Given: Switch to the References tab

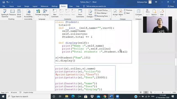Looking at the screenshot, I should [x=45, y=6].
